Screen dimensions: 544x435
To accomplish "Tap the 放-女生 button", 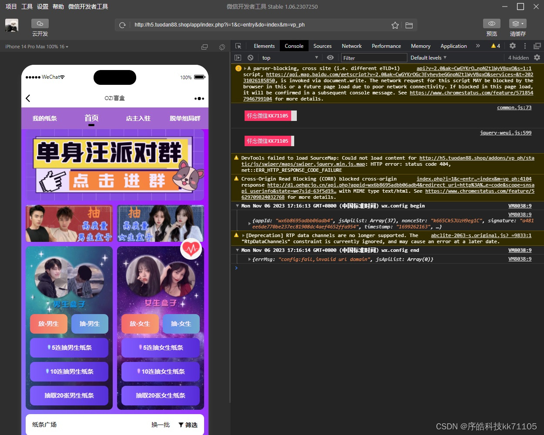I will (140, 324).
